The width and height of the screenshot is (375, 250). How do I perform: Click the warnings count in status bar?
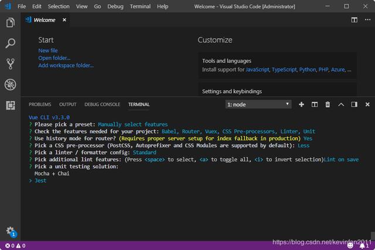click(21, 246)
